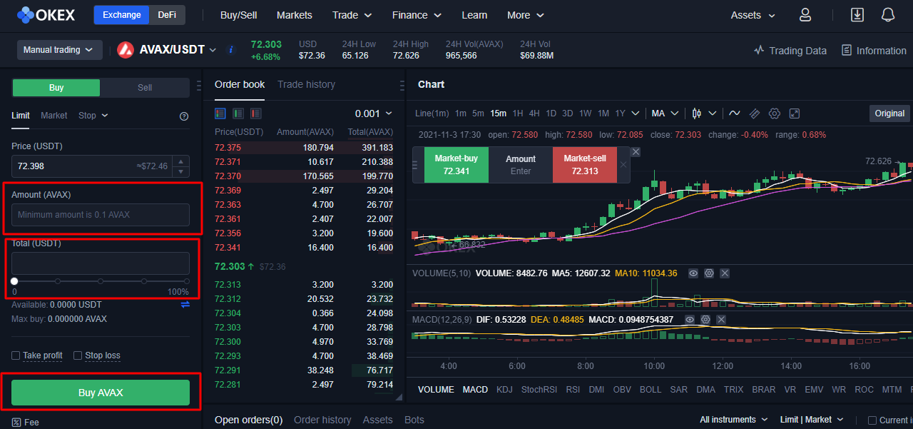This screenshot has width=913, height=429.
Task: Open the notifications bell
Action: click(888, 15)
